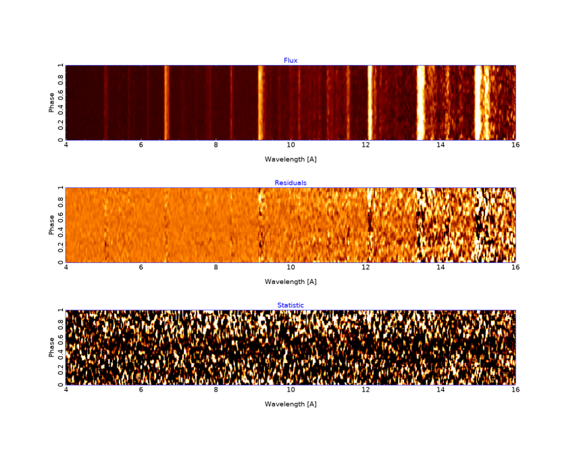This screenshot has height=449, width=581.
Task: Select the Phase axis label of Statistic plot
Action: [52, 348]
